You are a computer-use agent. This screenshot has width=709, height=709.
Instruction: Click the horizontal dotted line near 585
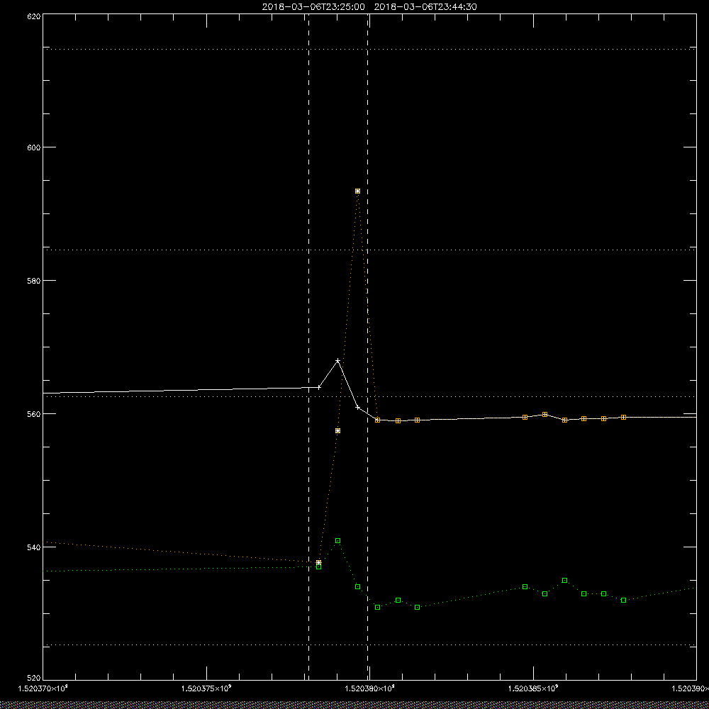[369, 250]
